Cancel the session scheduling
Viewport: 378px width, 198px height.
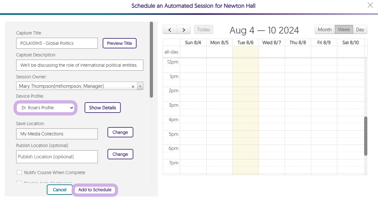(x=59, y=190)
